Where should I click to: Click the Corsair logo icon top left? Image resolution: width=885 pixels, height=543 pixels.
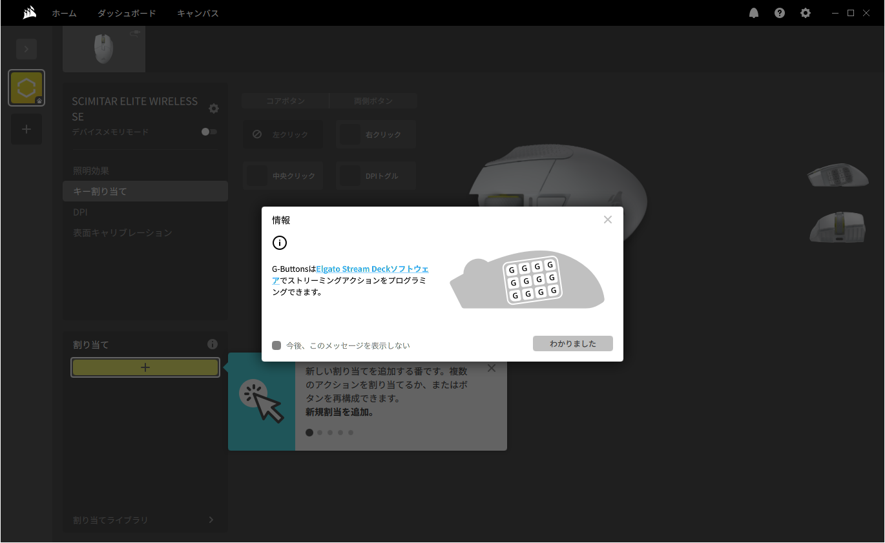(29, 12)
